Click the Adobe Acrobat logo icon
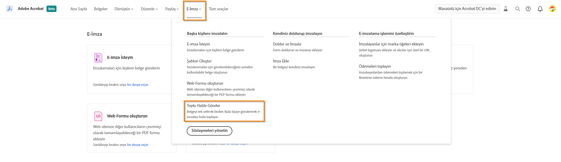 click(10, 9)
